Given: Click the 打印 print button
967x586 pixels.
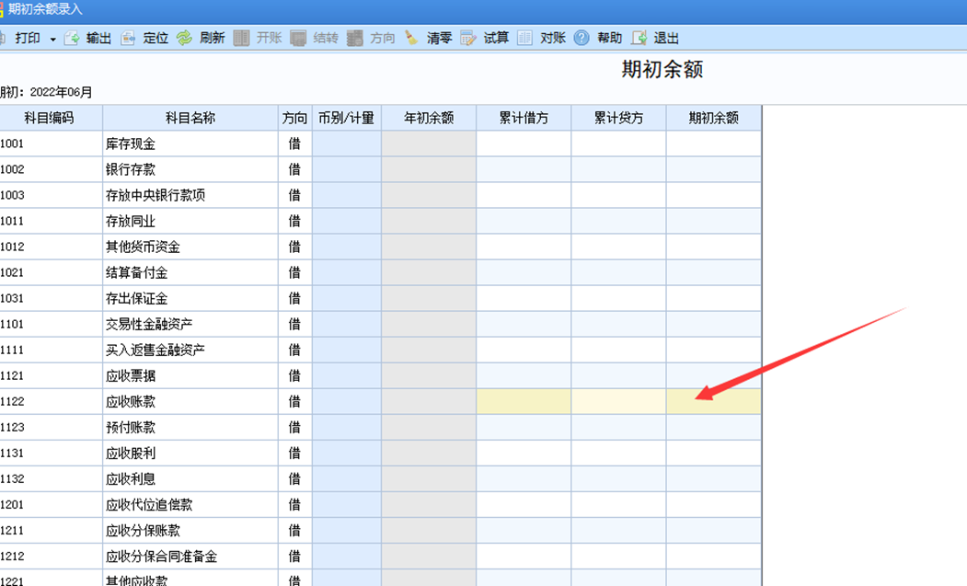Looking at the screenshot, I should 27,39.
